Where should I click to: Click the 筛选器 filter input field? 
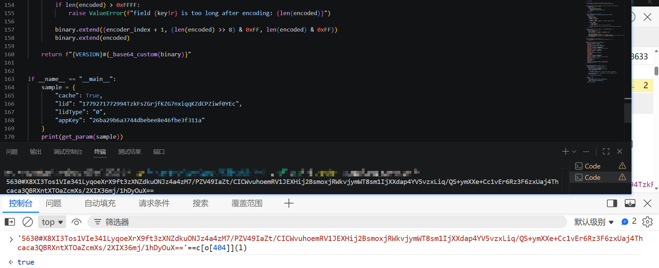click(x=327, y=222)
